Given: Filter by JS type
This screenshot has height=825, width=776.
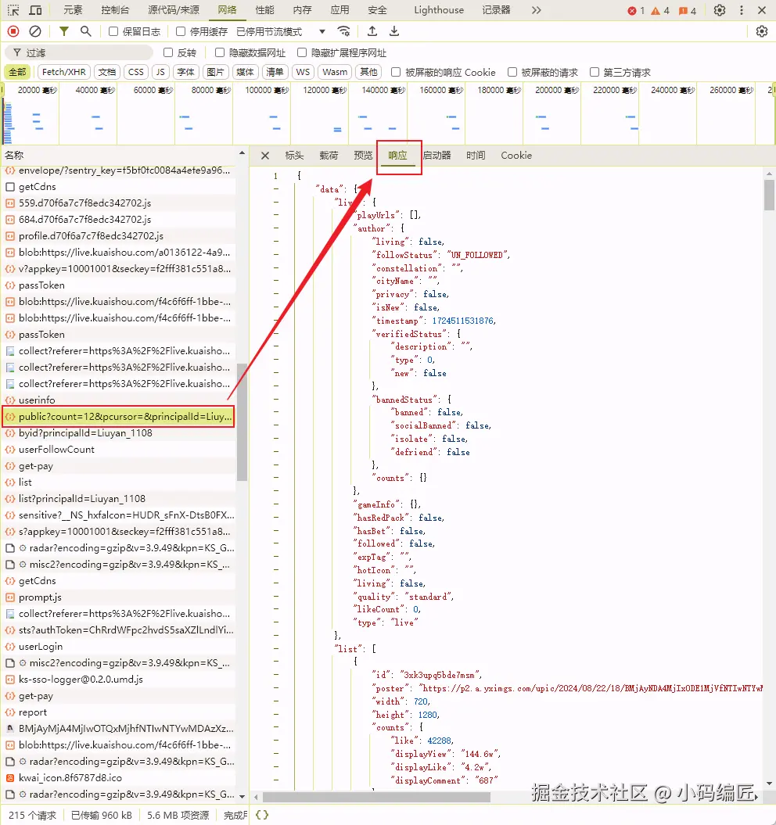Looking at the screenshot, I should tap(160, 72).
